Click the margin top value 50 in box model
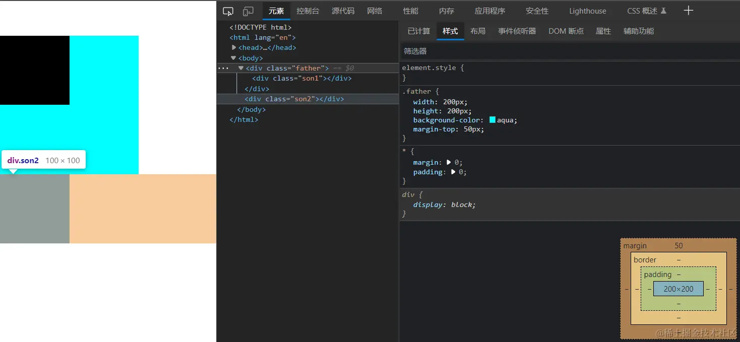740x342 pixels. pos(679,246)
